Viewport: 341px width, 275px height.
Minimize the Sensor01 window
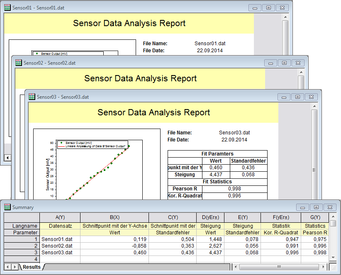(255, 8)
